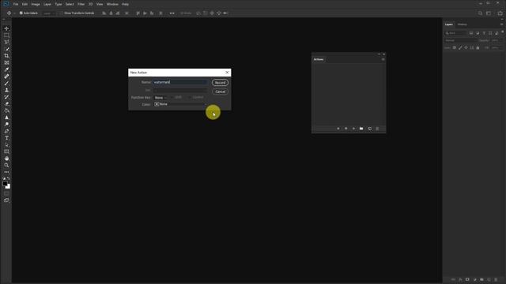Viewport: 506px width, 284px height.
Task: Toggle layer filtering switch
Action: click(503, 32)
